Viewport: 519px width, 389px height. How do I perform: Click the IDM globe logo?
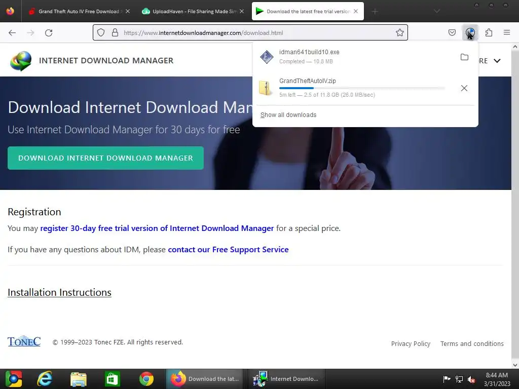click(x=21, y=61)
